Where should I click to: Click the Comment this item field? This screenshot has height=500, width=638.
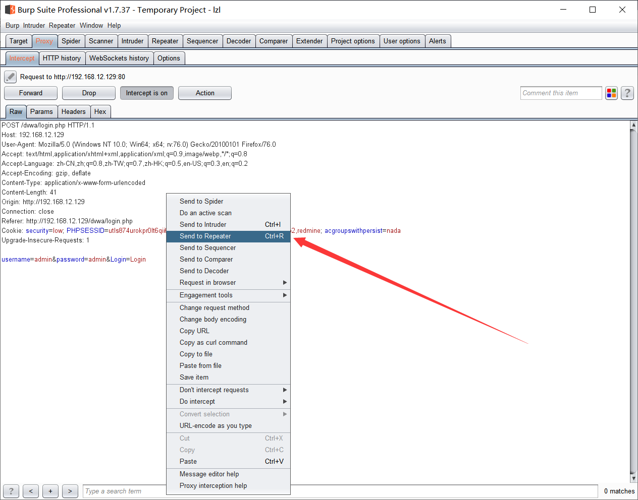point(561,93)
